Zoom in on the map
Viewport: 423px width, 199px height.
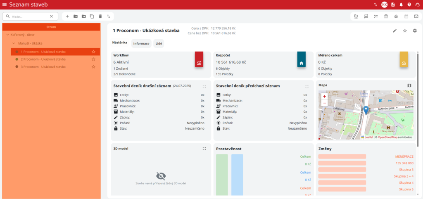(324, 96)
